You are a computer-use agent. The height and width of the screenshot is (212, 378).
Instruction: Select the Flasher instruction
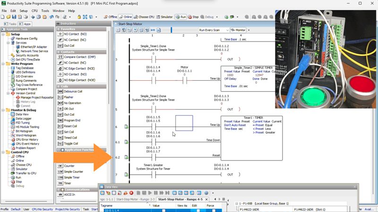pos(66,97)
